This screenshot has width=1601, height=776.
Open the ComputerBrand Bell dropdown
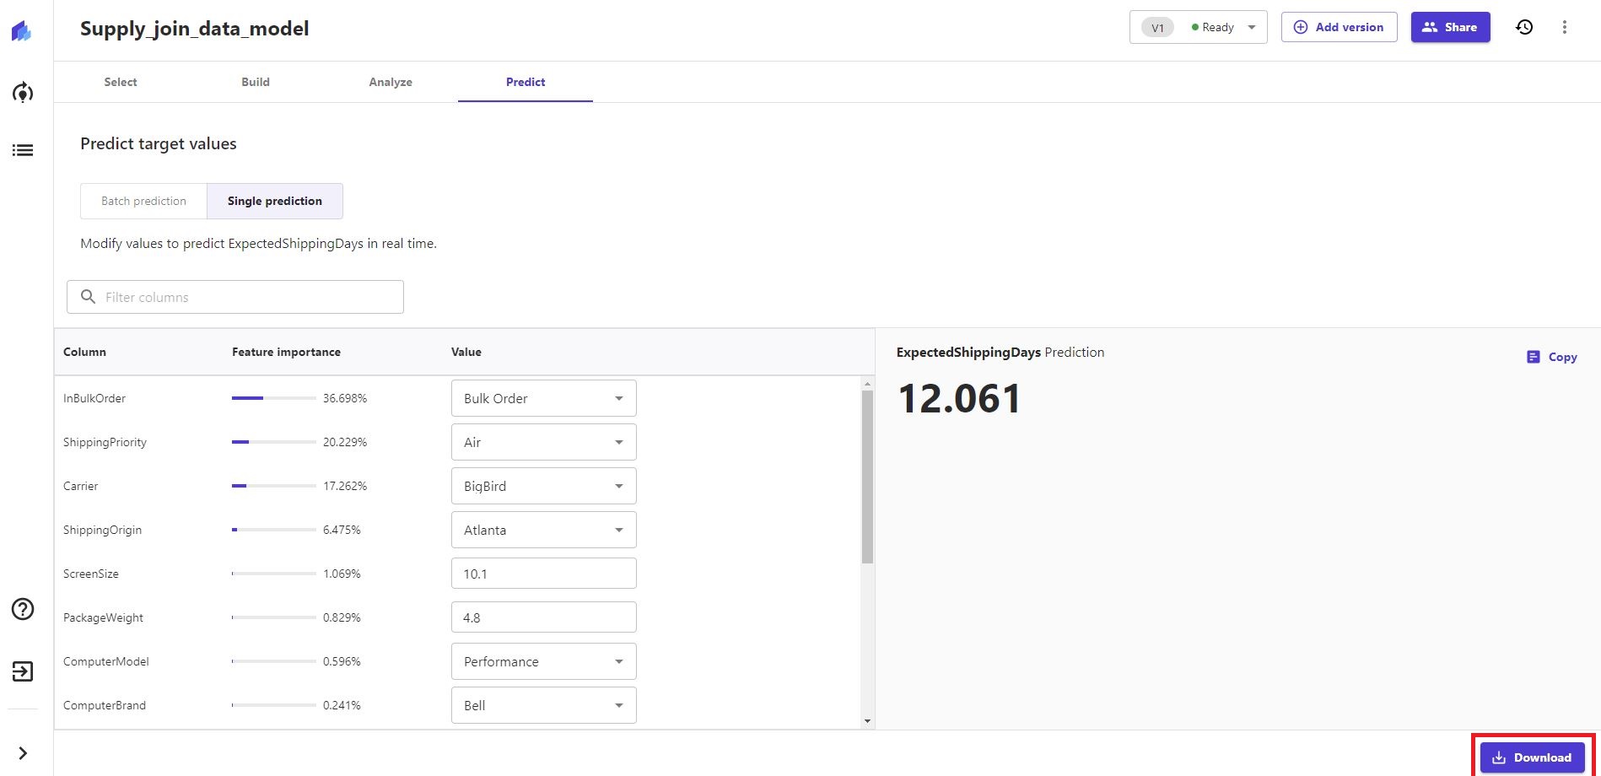tap(544, 705)
